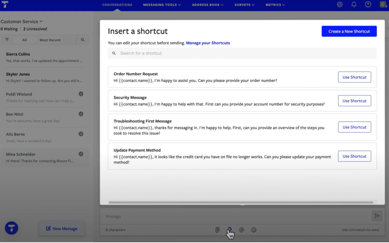Open the Metrics dropdown

click(x=275, y=5)
